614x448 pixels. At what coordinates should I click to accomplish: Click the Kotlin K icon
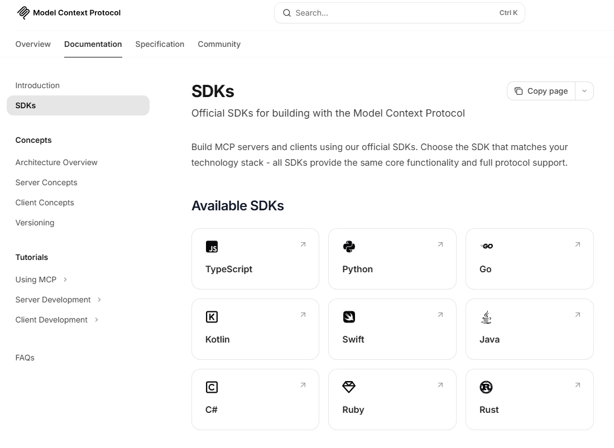pos(212,317)
